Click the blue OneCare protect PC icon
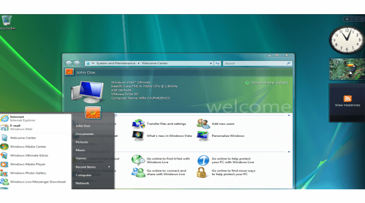The image size is (365, 203). tap(203, 161)
